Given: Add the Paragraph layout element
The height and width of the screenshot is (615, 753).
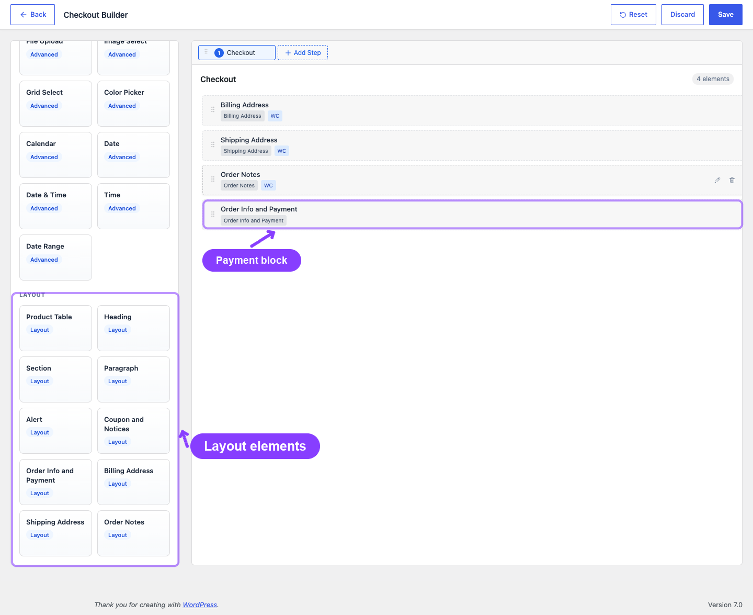Looking at the screenshot, I should click(133, 379).
